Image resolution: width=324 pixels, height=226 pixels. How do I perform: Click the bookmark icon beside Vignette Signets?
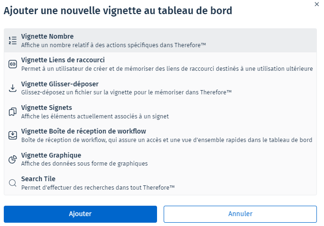[x=13, y=112]
